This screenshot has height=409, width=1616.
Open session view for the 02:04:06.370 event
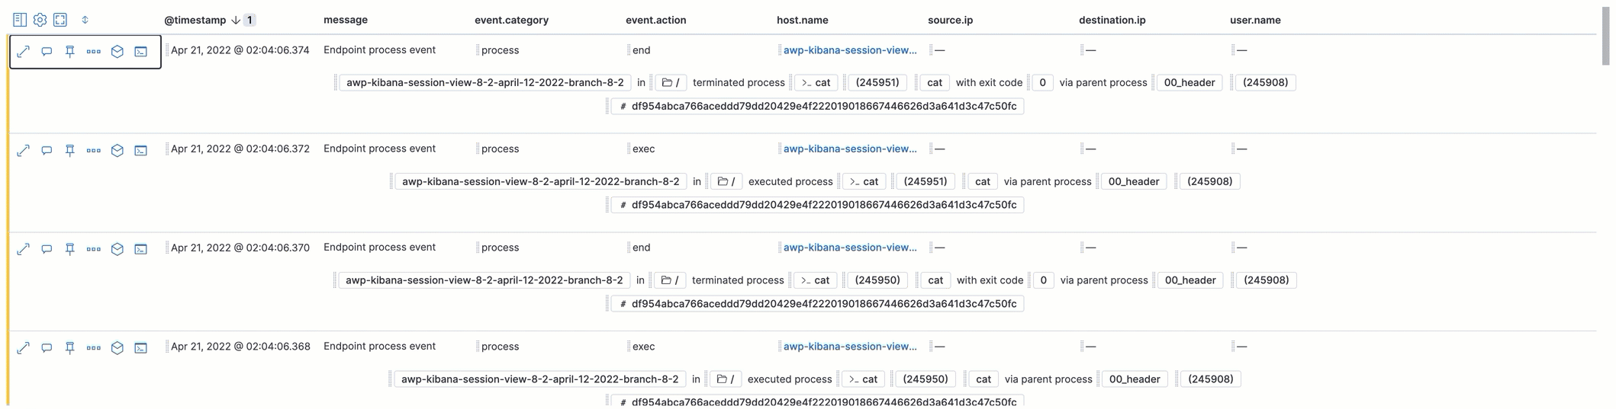(x=141, y=249)
